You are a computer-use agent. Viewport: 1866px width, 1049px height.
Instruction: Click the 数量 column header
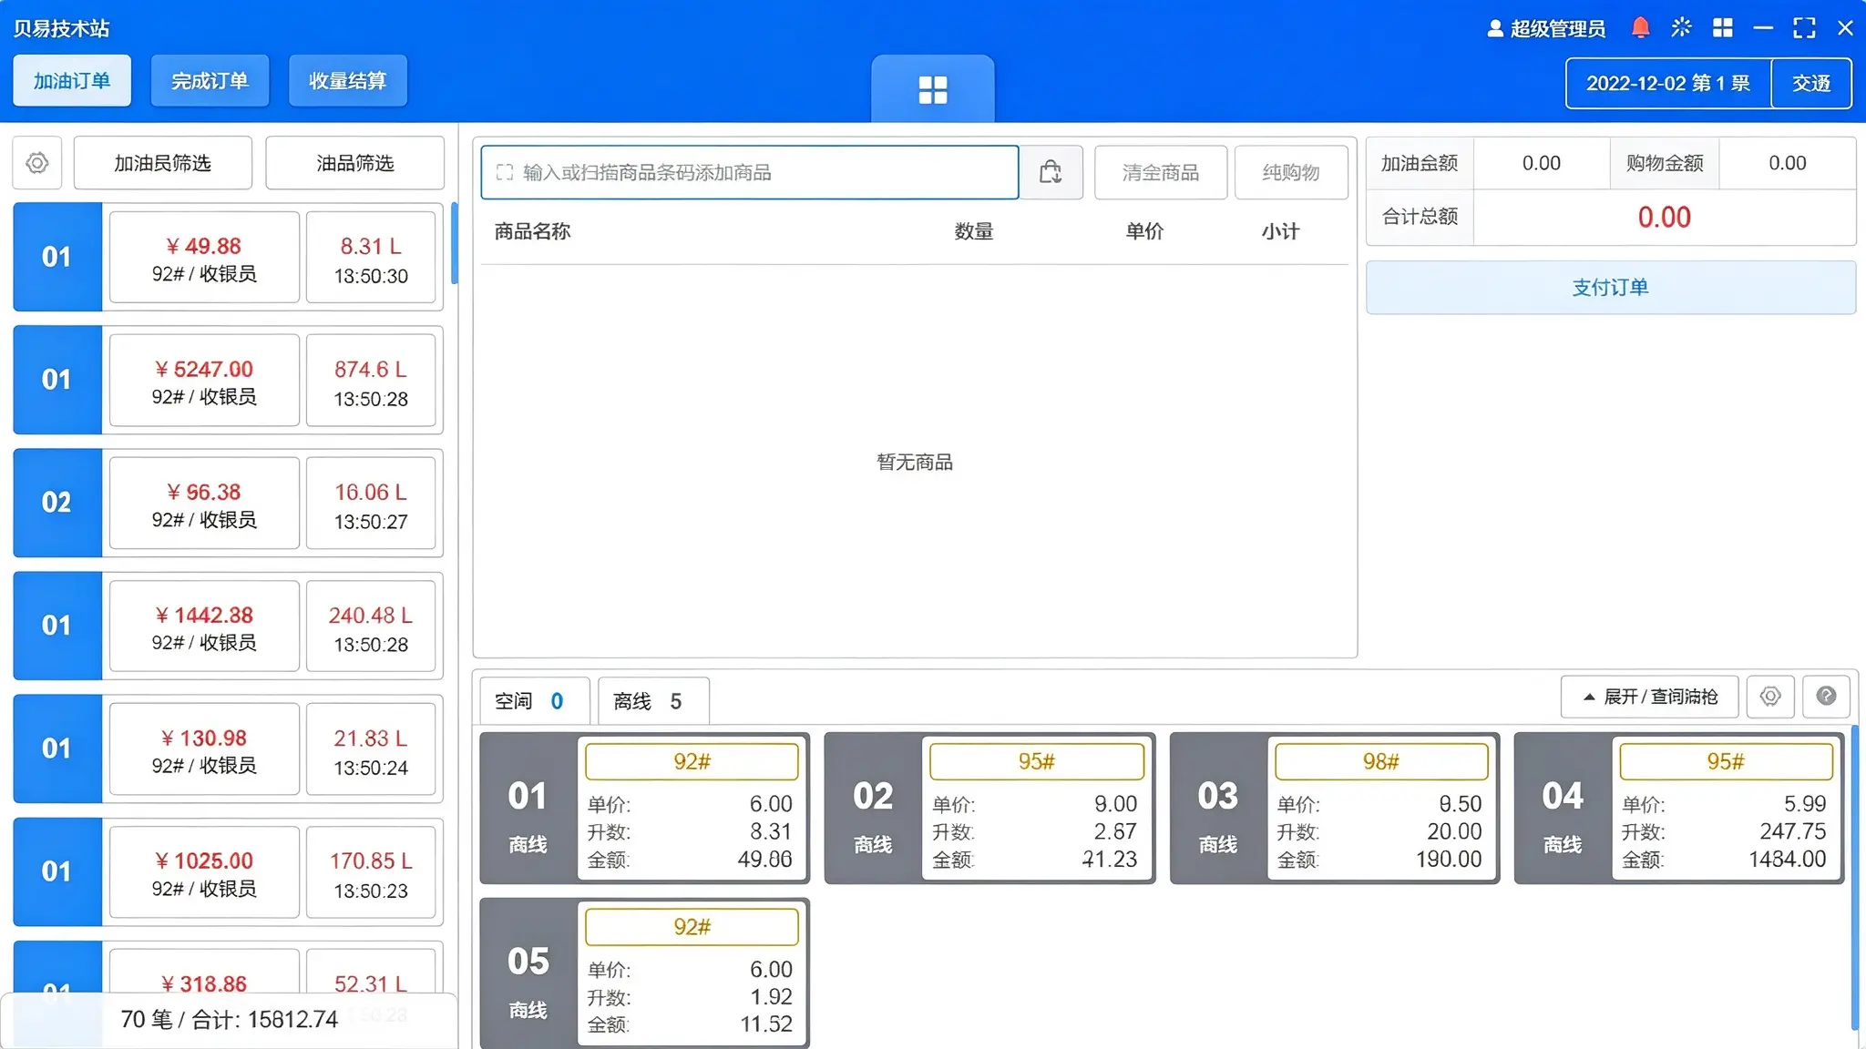point(973,231)
